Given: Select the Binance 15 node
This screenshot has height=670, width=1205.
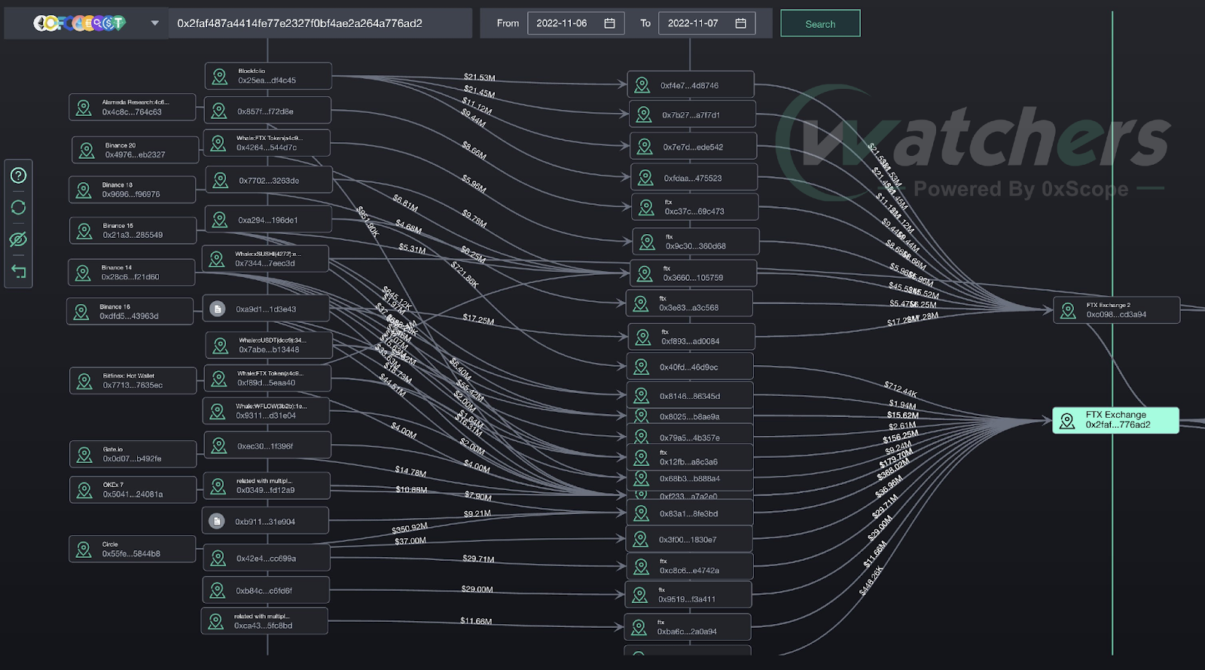Looking at the screenshot, I should pyautogui.click(x=133, y=230).
